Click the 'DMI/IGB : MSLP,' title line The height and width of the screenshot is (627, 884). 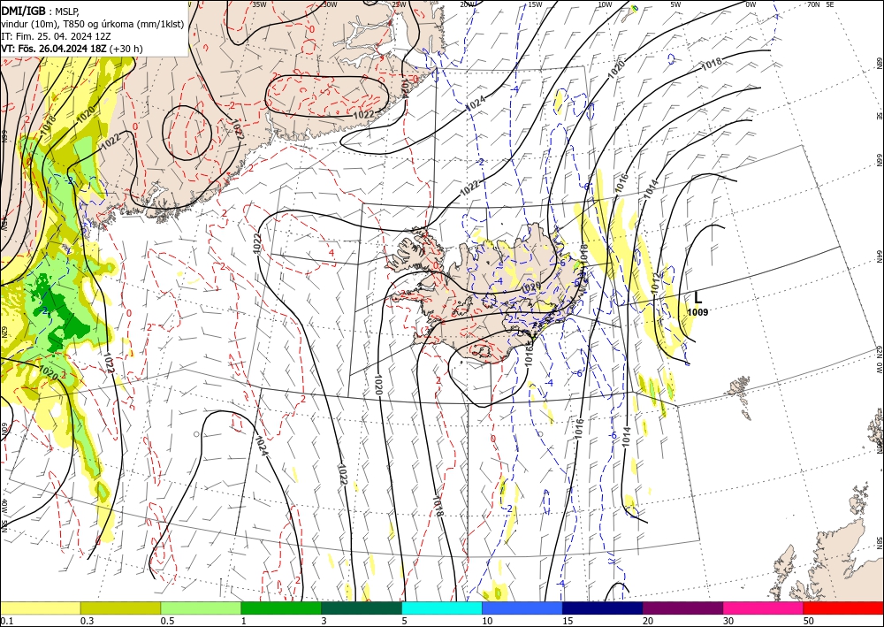[x=41, y=11]
